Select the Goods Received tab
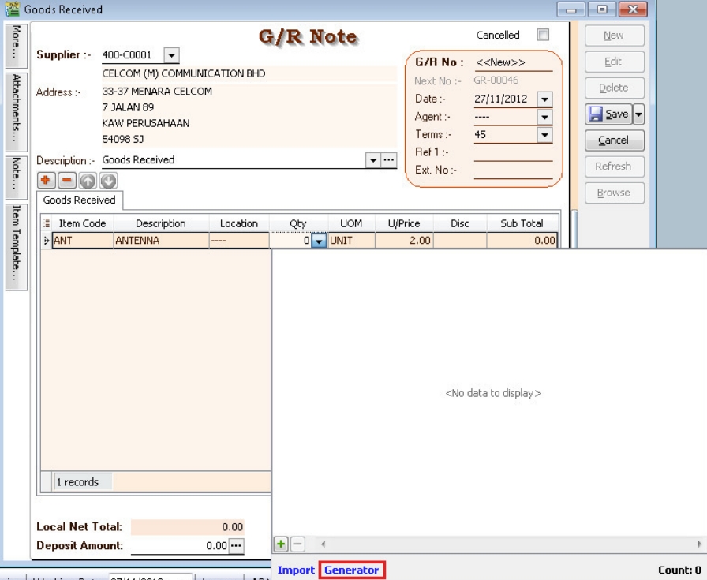Screen dimensions: 707x580 pos(79,200)
